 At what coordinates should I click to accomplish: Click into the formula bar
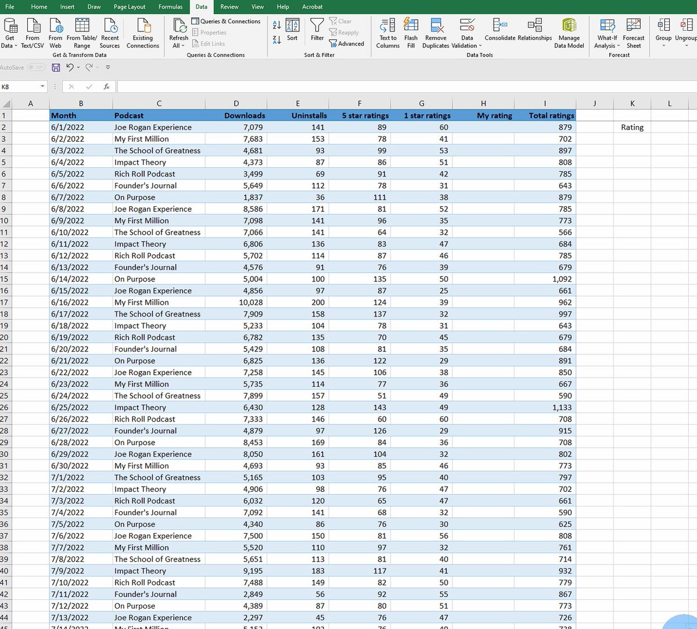pos(407,87)
